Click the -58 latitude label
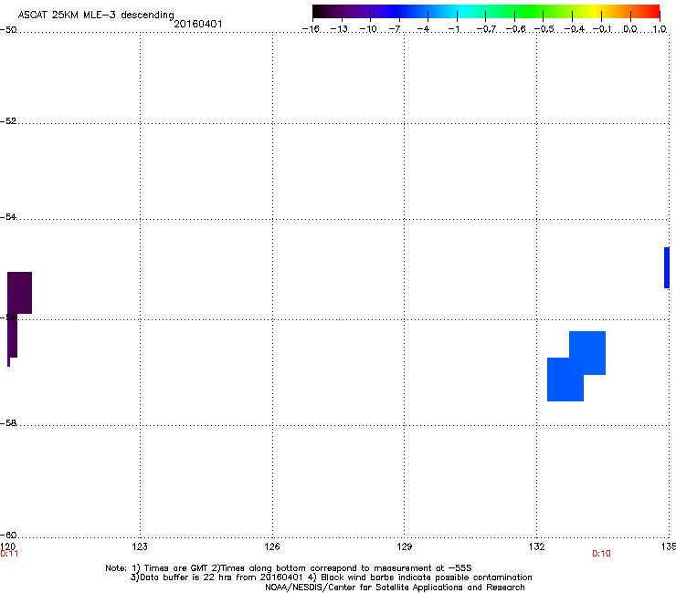This screenshot has width=676, height=593. click(8, 423)
